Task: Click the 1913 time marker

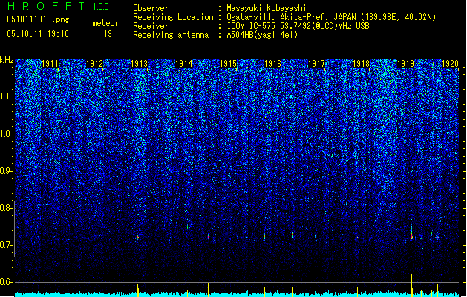Action: (139, 64)
